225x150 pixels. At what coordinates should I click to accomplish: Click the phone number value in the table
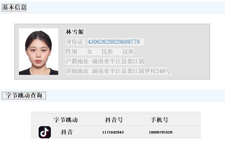[161, 132]
